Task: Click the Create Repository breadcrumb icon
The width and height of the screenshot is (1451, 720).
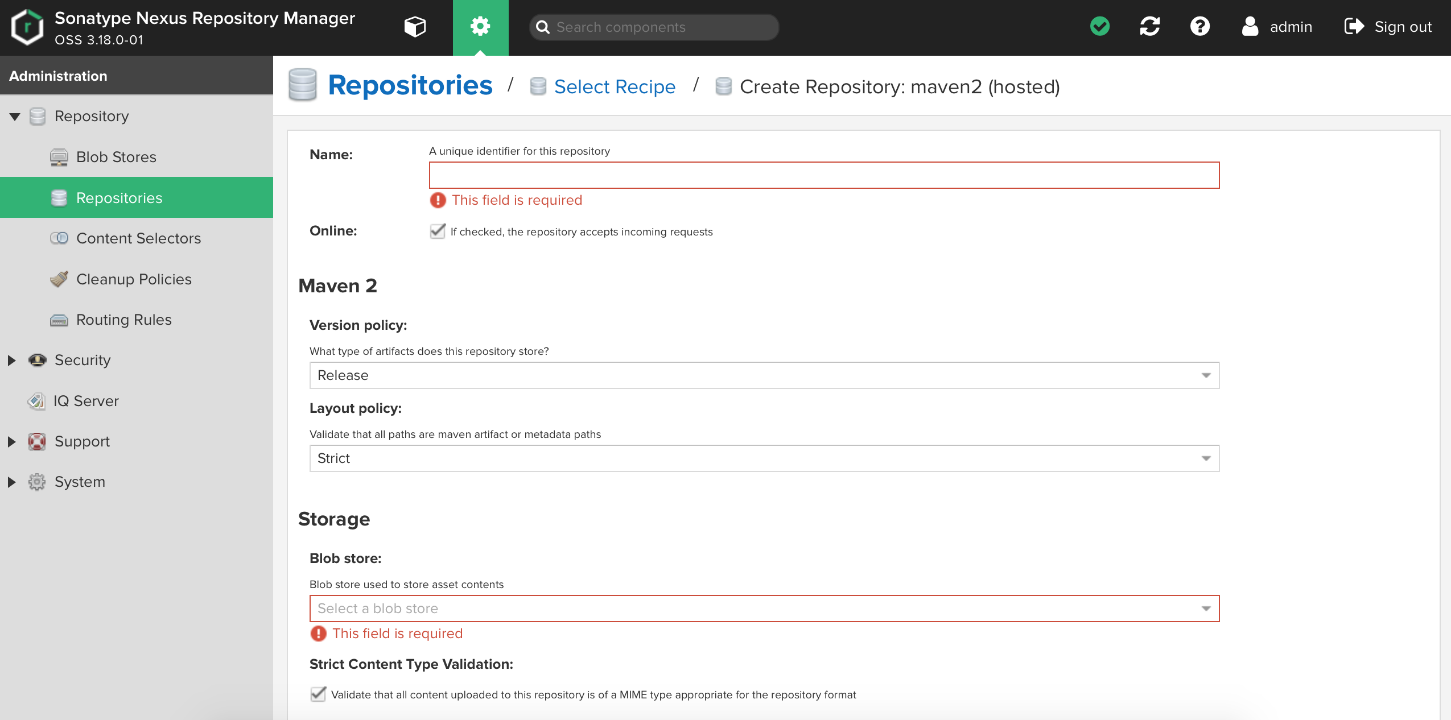Action: 723,86
